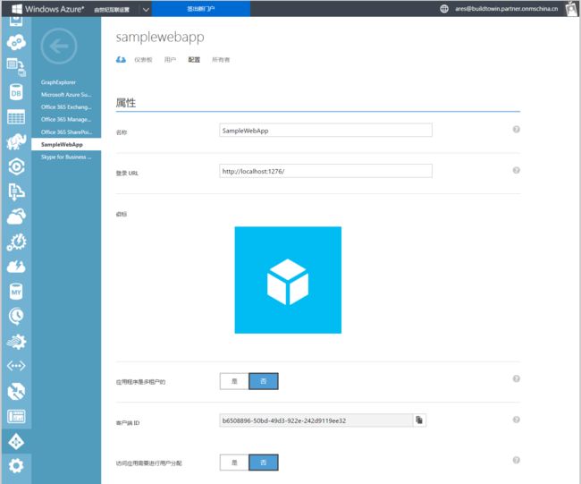Select Office 365 Manage... app

[x=66, y=119]
